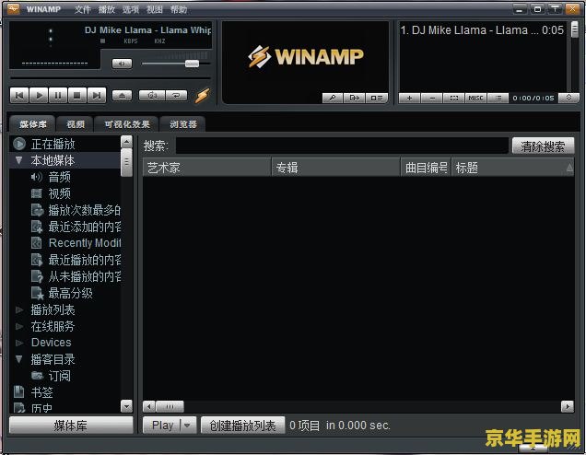Select the 视频 film item in tree
The image size is (586, 455).
pyautogui.click(x=59, y=193)
